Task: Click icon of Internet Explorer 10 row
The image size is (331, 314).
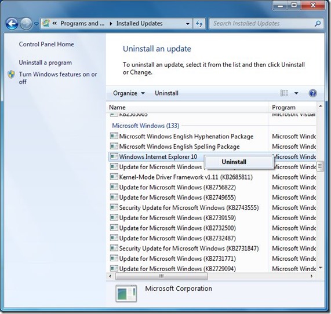Action: tap(114, 156)
